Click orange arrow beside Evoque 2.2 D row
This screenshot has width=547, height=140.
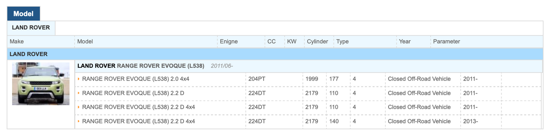point(79,93)
